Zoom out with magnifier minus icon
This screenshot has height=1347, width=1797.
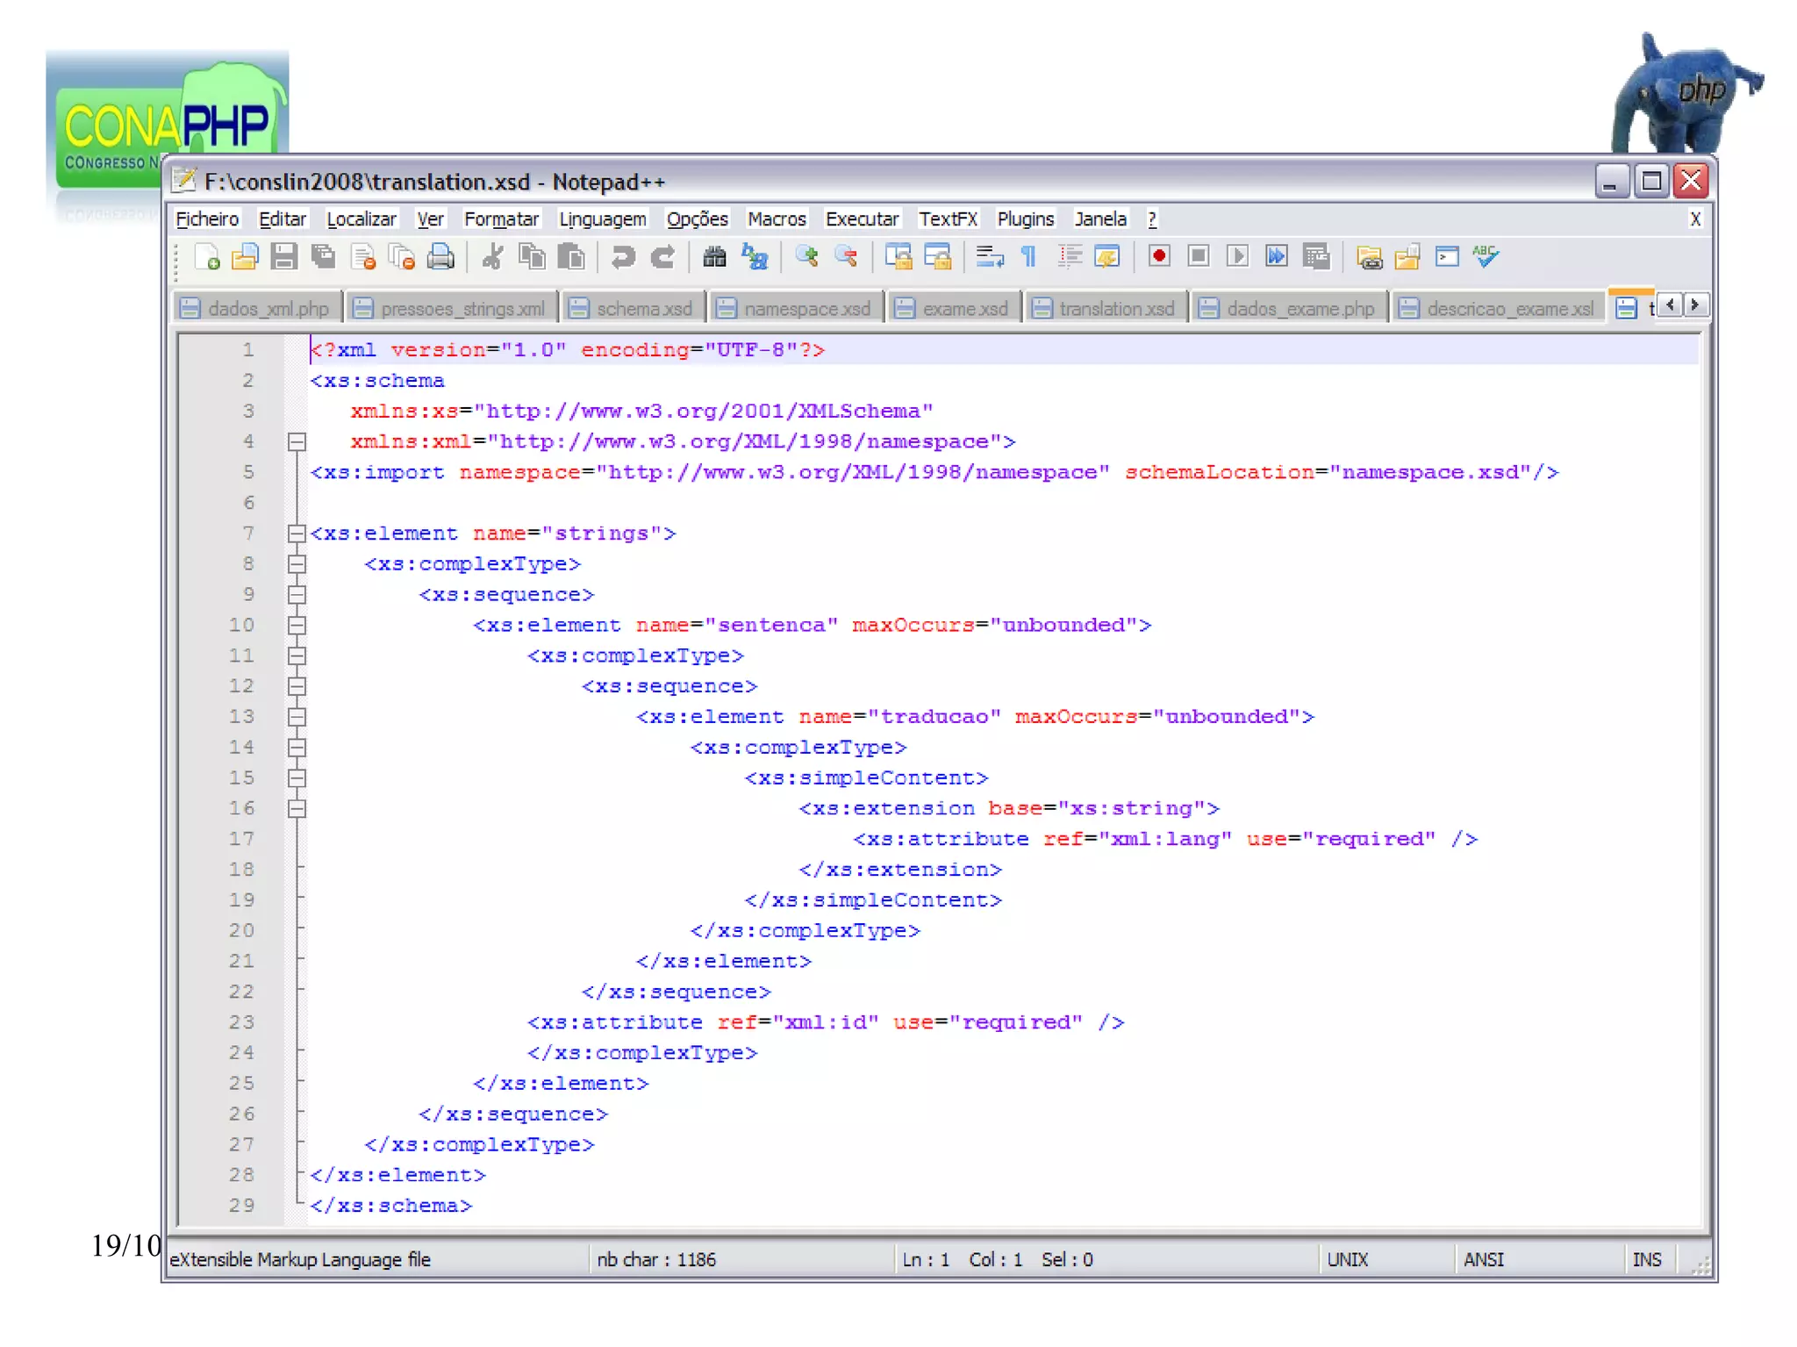point(845,257)
